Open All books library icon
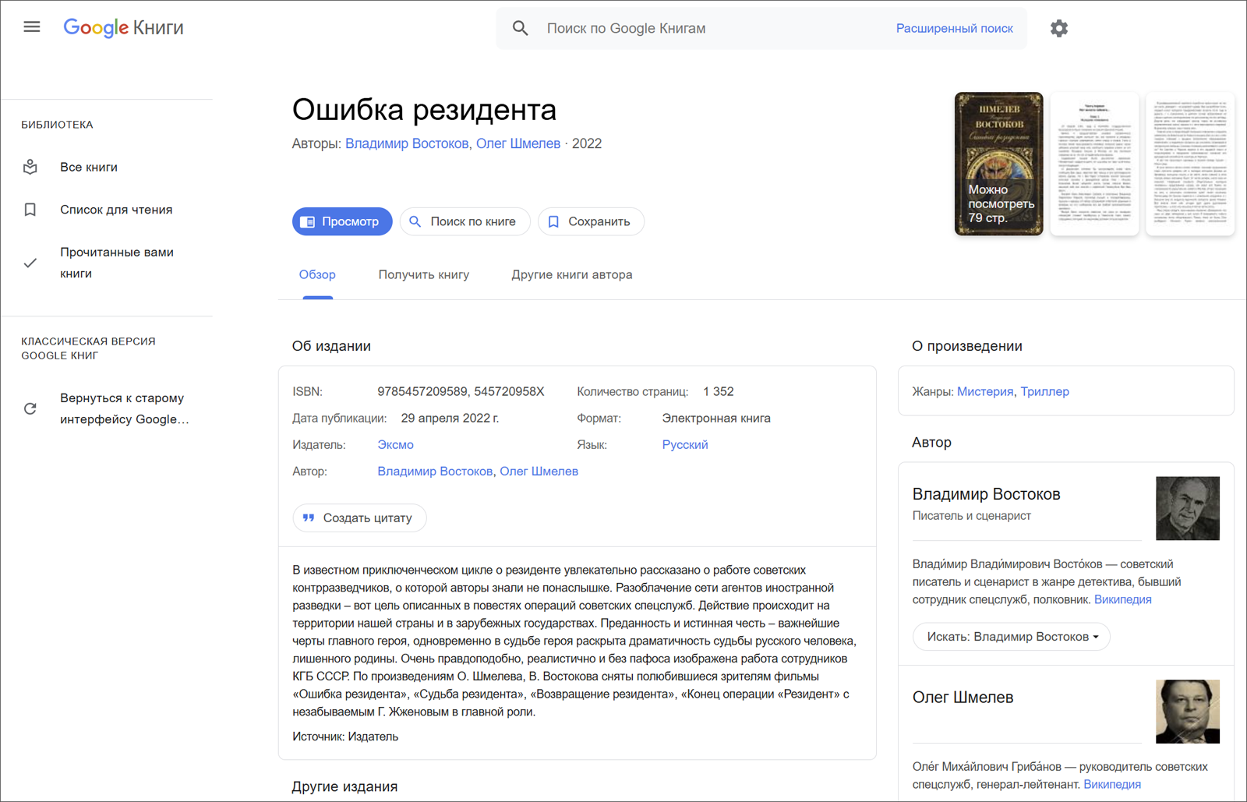The image size is (1247, 802). tap(30, 167)
